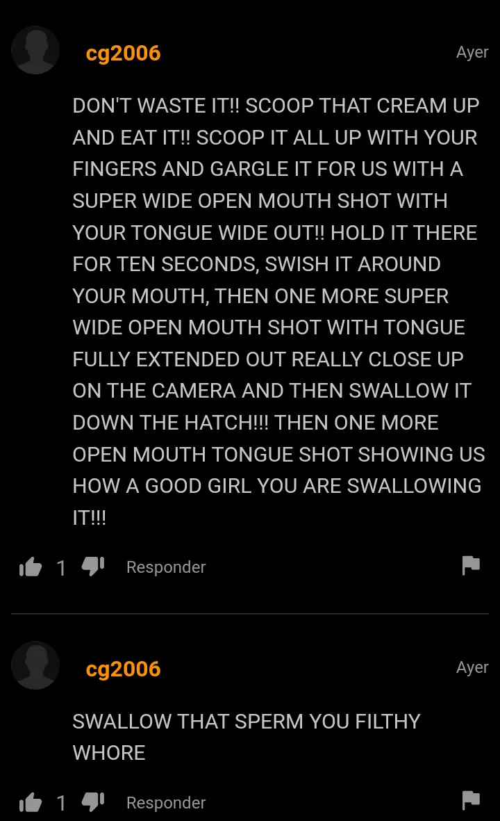Visit cg2006's profile from the first comment's username

[x=123, y=53]
